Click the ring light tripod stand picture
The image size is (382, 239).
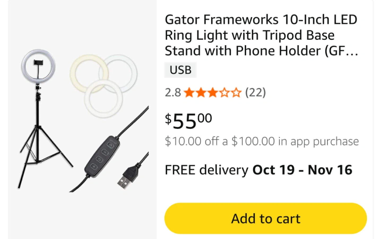(x=39, y=116)
